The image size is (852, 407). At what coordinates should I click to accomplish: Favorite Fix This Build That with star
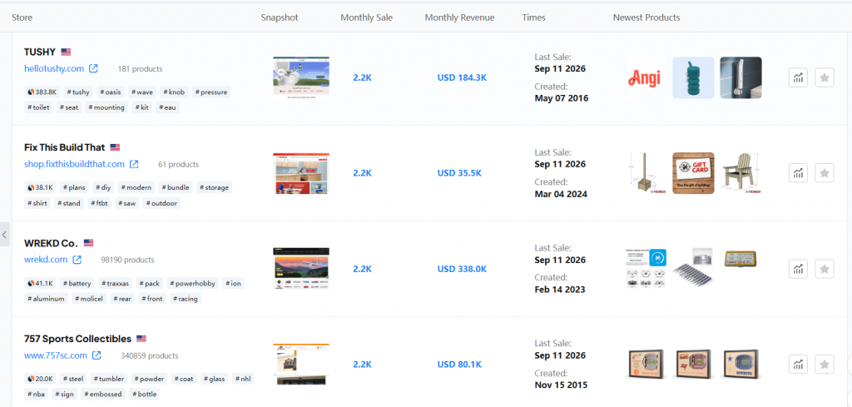[x=825, y=173]
